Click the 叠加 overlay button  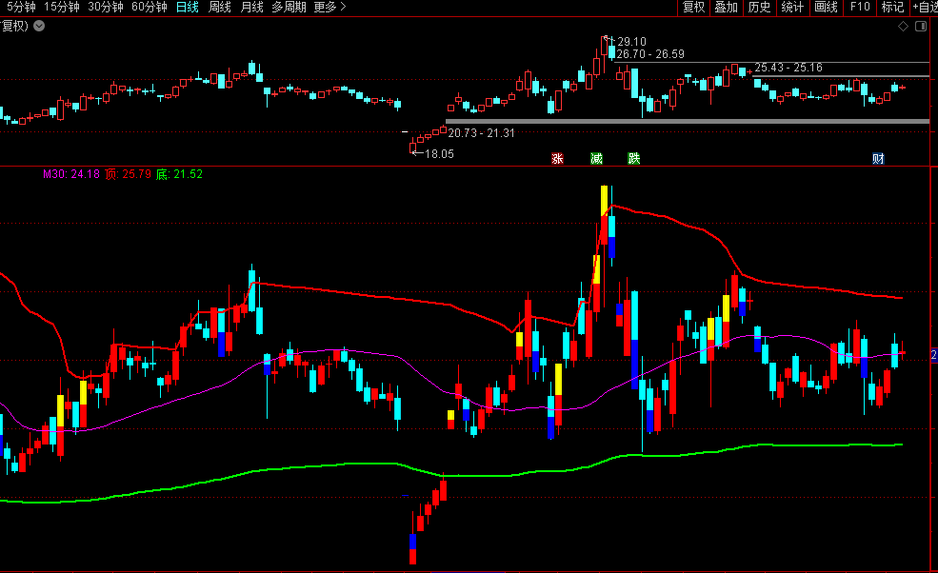pyautogui.click(x=726, y=8)
